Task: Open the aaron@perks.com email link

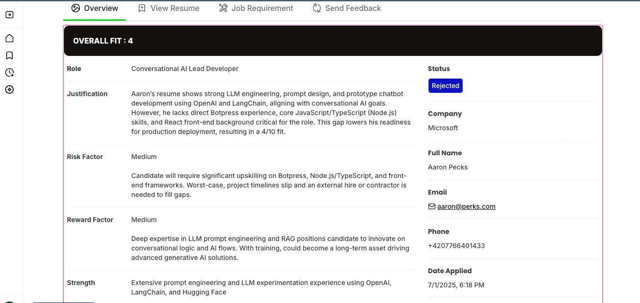Action: point(466,206)
